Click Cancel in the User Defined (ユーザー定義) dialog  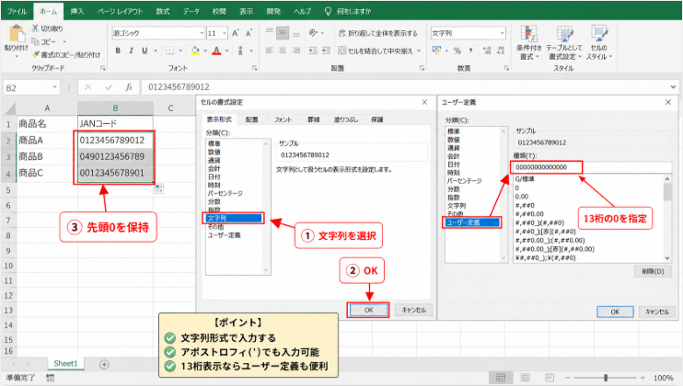pos(657,312)
